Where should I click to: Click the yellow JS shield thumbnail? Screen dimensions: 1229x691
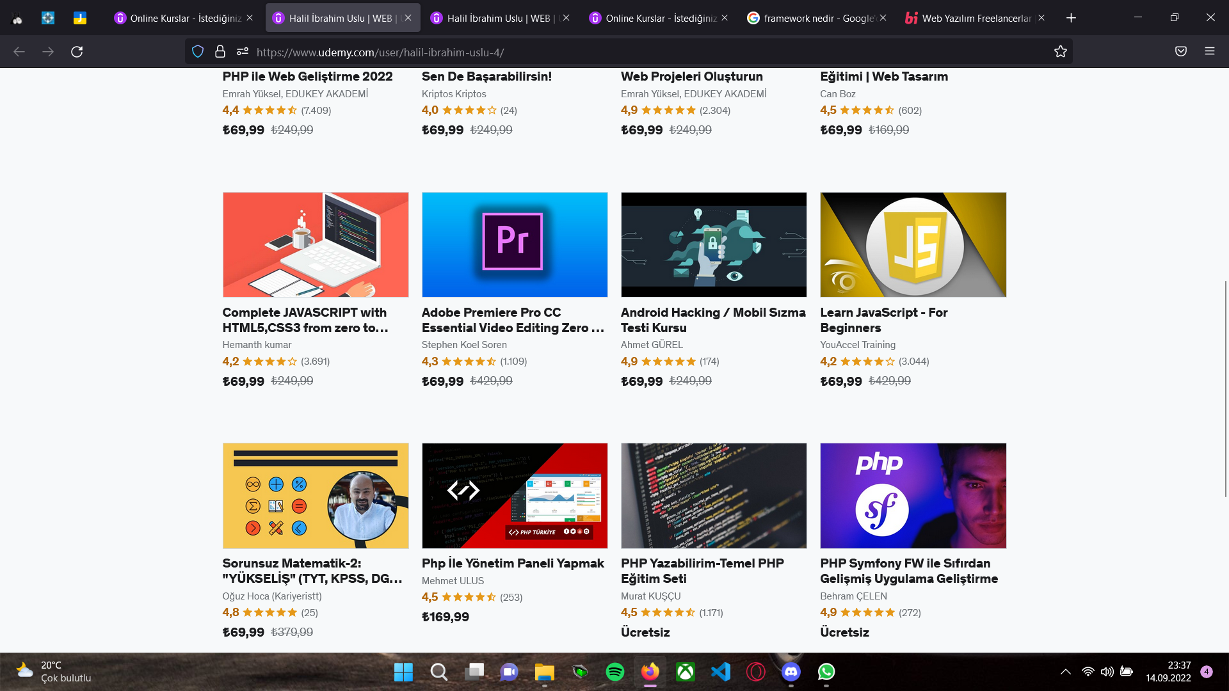913,244
